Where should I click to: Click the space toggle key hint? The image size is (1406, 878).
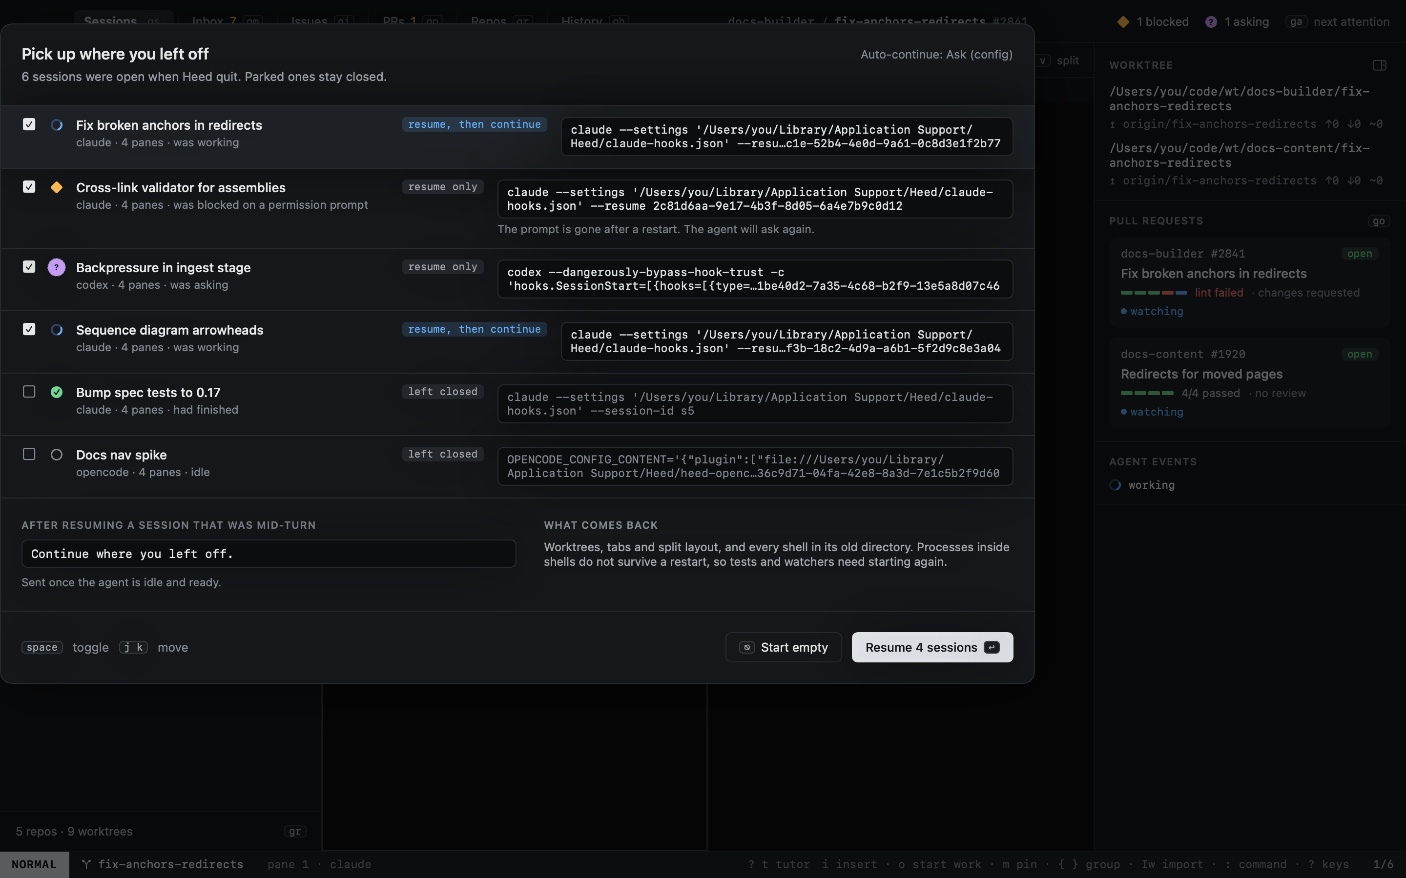[x=42, y=647]
